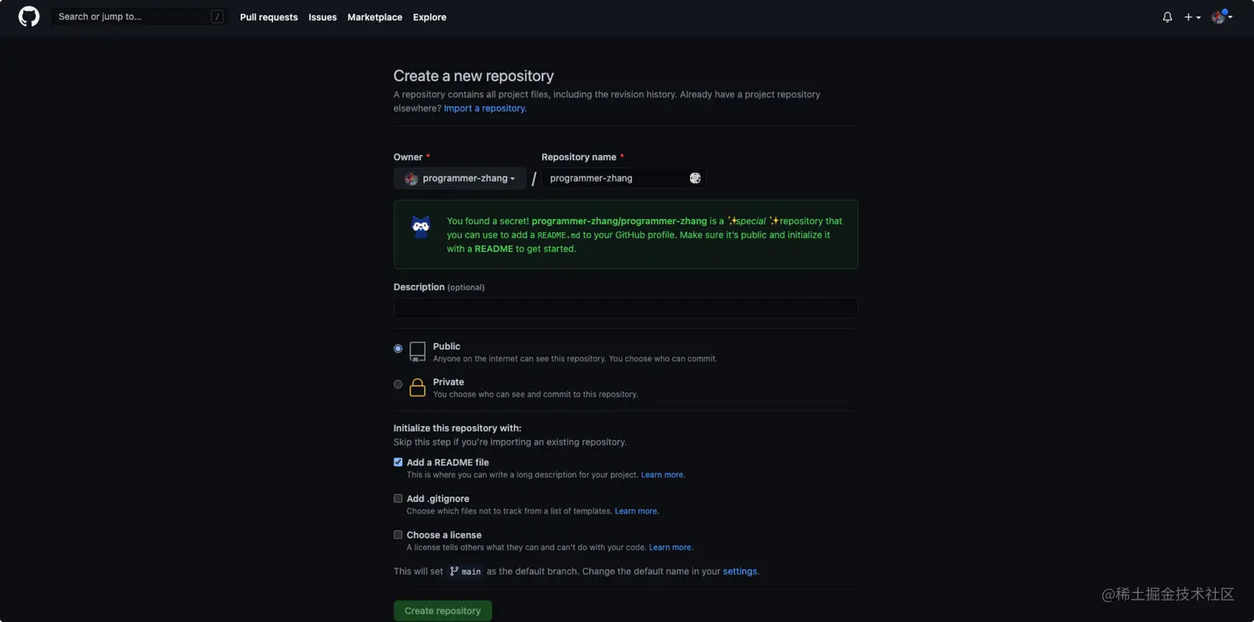Click the Private lock icon

click(418, 387)
